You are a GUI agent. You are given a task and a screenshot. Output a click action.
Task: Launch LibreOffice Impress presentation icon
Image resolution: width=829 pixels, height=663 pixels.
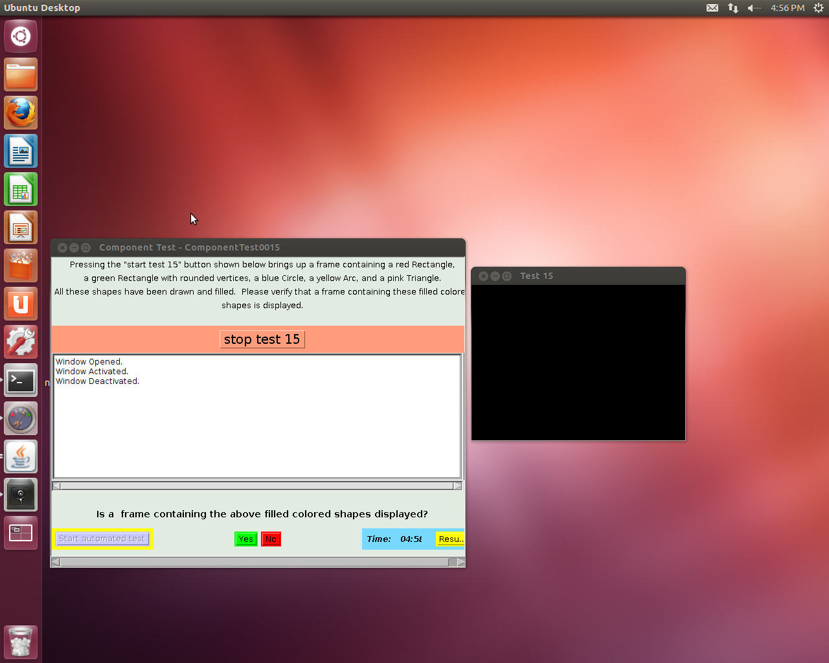point(21,228)
